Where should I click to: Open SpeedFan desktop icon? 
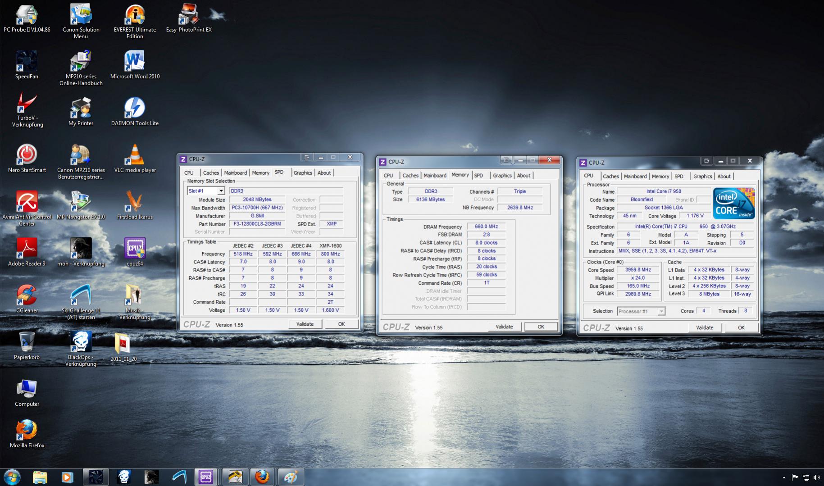pyautogui.click(x=27, y=65)
